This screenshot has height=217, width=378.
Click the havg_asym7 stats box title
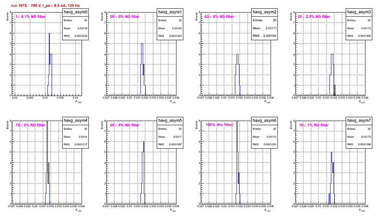coord(359,120)
